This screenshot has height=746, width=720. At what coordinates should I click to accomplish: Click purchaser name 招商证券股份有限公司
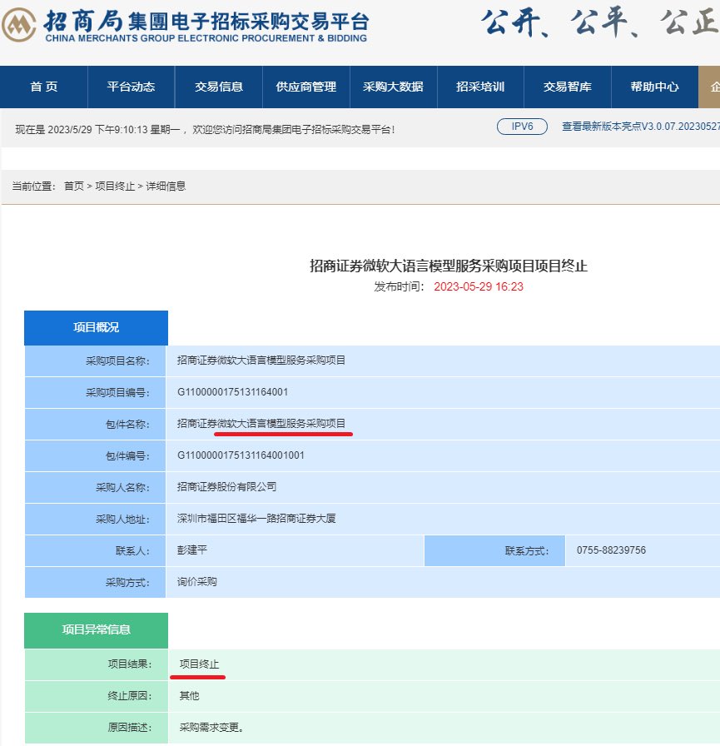pos(227,487)
